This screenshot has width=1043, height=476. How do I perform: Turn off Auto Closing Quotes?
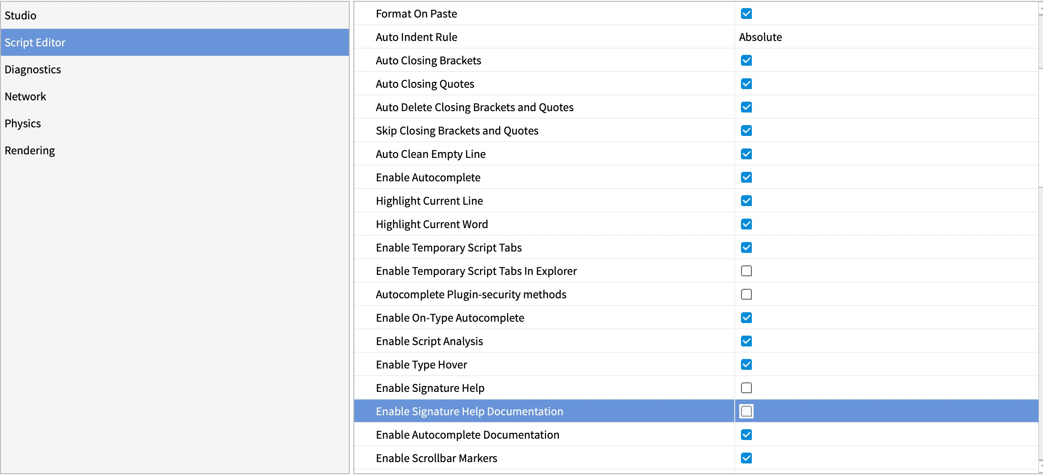pyautogui.click(x=746, y=84)
